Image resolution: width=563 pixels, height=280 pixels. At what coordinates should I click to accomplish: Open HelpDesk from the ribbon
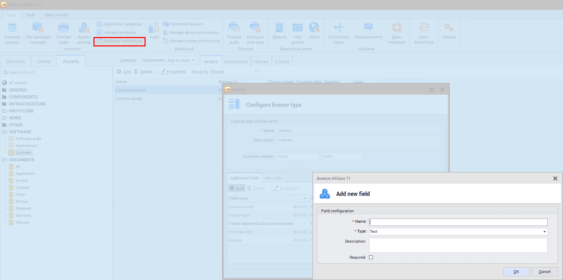tap(396, 28)
